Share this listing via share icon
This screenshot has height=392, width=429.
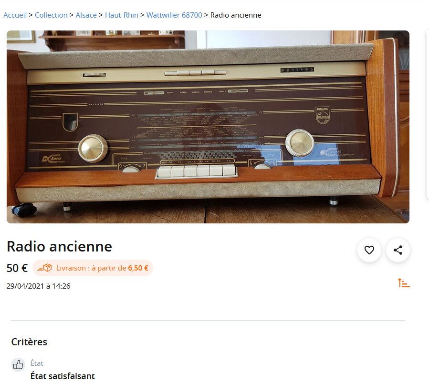[x=398, y=250]
